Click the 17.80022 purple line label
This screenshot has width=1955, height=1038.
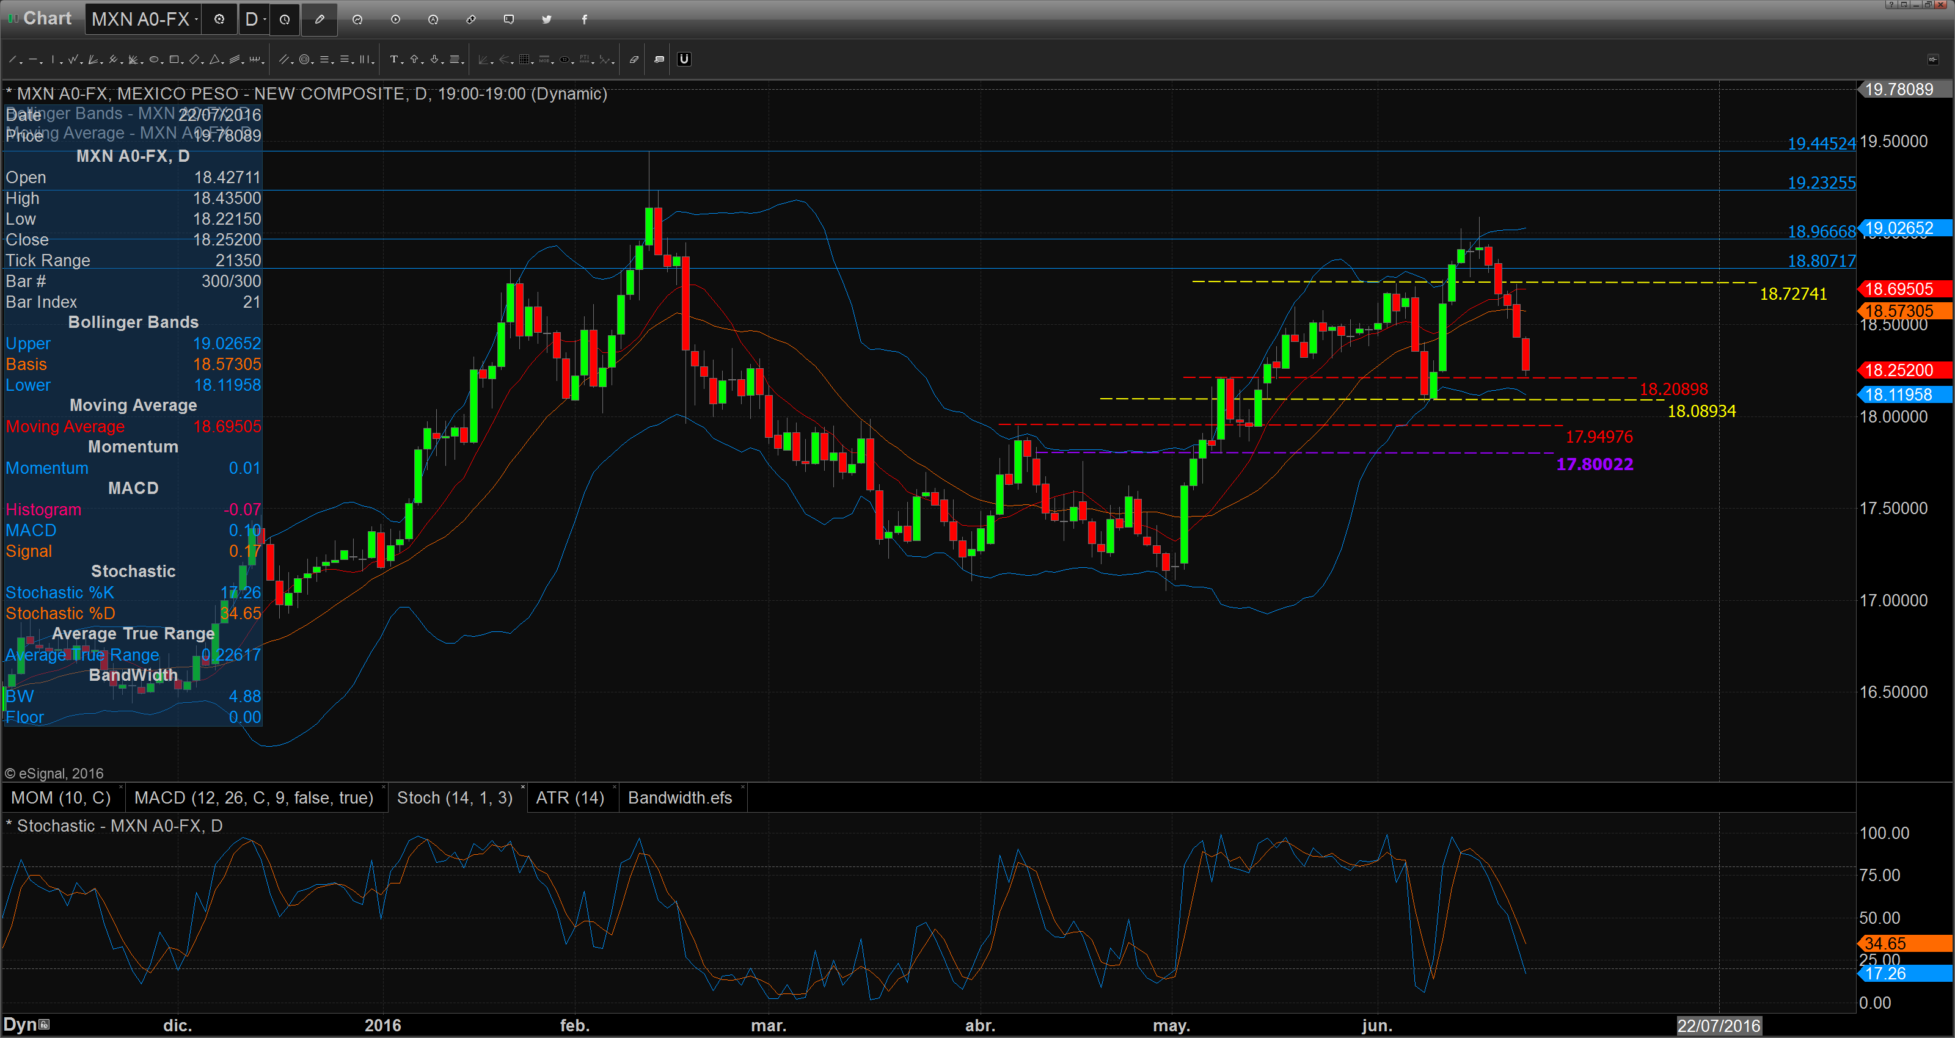(x=1595, y=465)
